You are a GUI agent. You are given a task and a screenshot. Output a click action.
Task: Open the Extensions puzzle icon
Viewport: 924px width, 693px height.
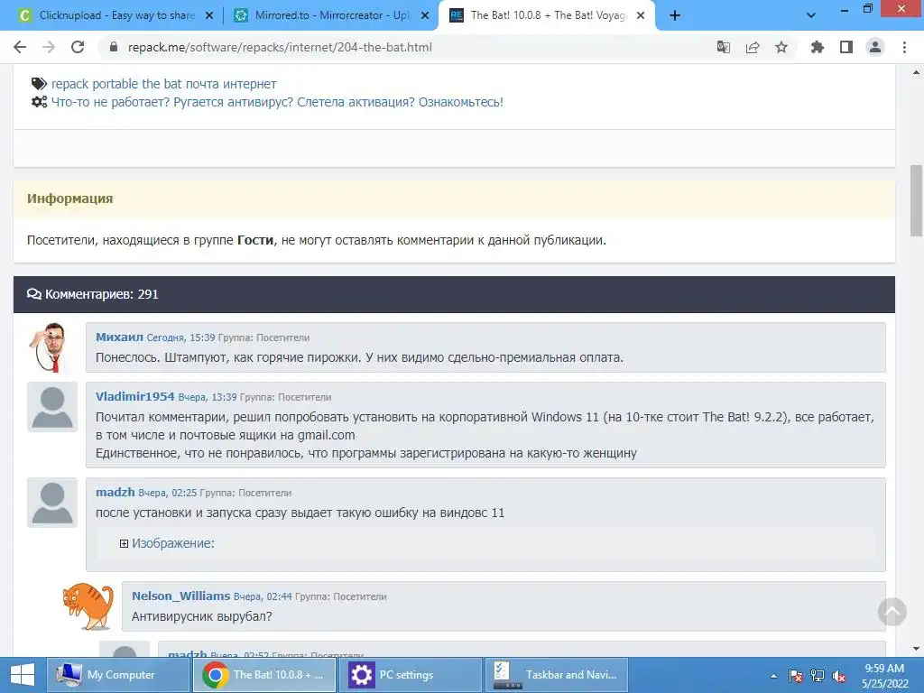tap(817, 47)
